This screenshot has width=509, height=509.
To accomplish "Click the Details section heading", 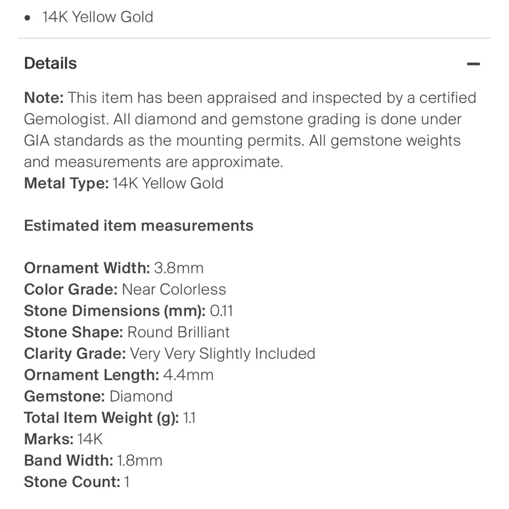I will tap(50, 64).
